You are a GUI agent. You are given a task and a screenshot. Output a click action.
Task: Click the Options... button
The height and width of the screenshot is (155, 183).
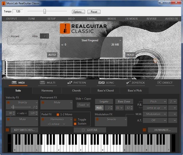(x=78, y=12)
